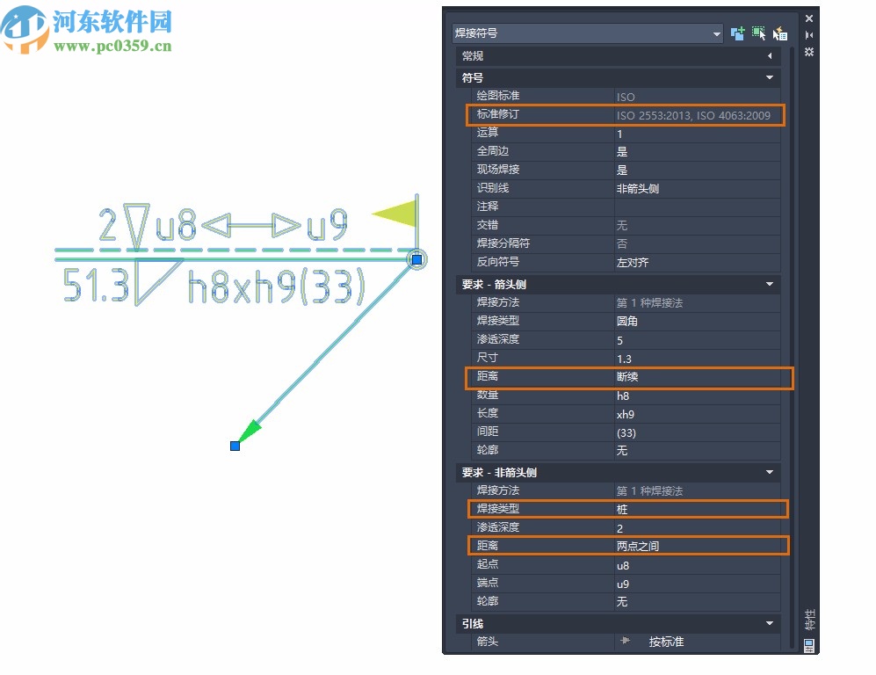Screen dimensions: 876x675
Task: Collapse the 要求 - 非箭头侧 section
Action: click(771, 473)
